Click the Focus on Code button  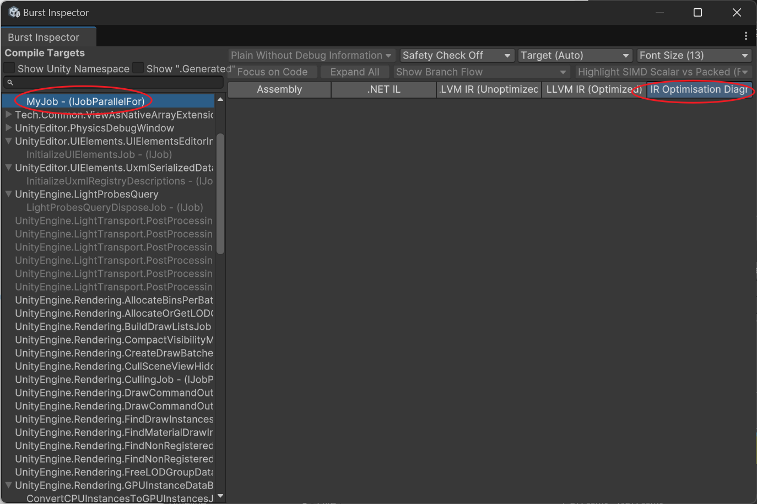click(x=273, y=72)
